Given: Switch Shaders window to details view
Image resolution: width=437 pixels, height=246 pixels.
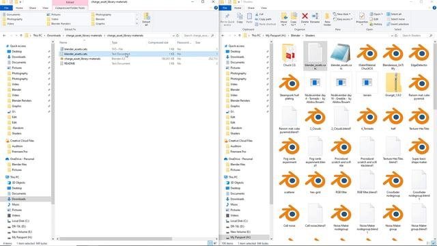Looking at the screenshot, I should click(x=429, y=243).
